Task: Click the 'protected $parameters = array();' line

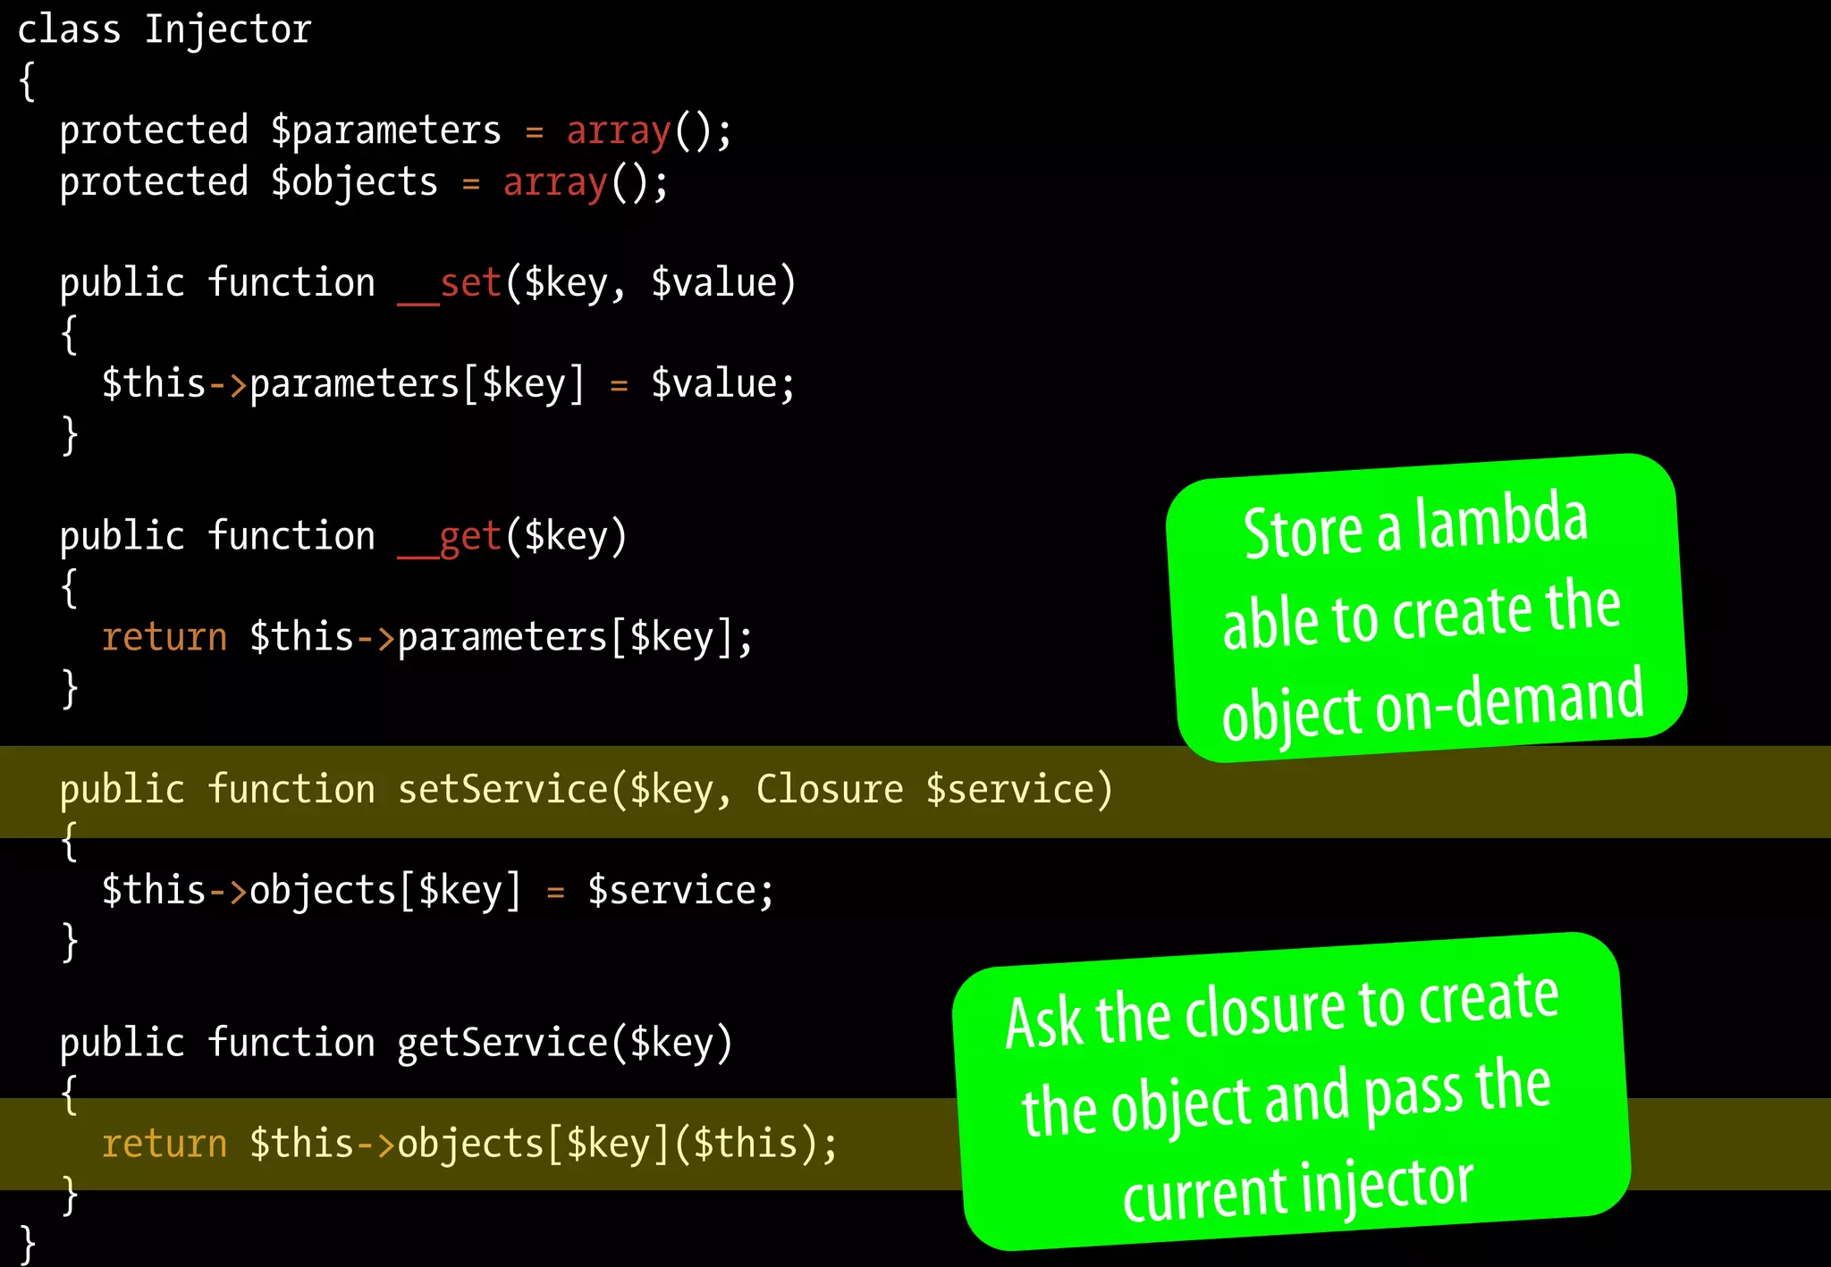Action: click(396, 131)
